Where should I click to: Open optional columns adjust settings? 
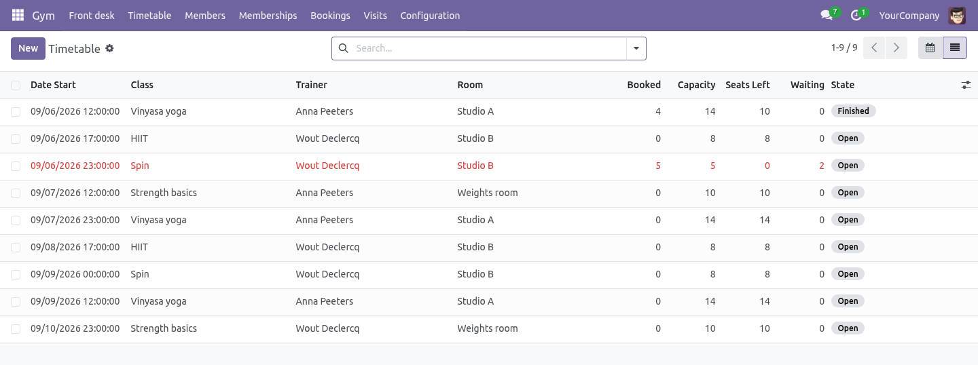(966, 85)
